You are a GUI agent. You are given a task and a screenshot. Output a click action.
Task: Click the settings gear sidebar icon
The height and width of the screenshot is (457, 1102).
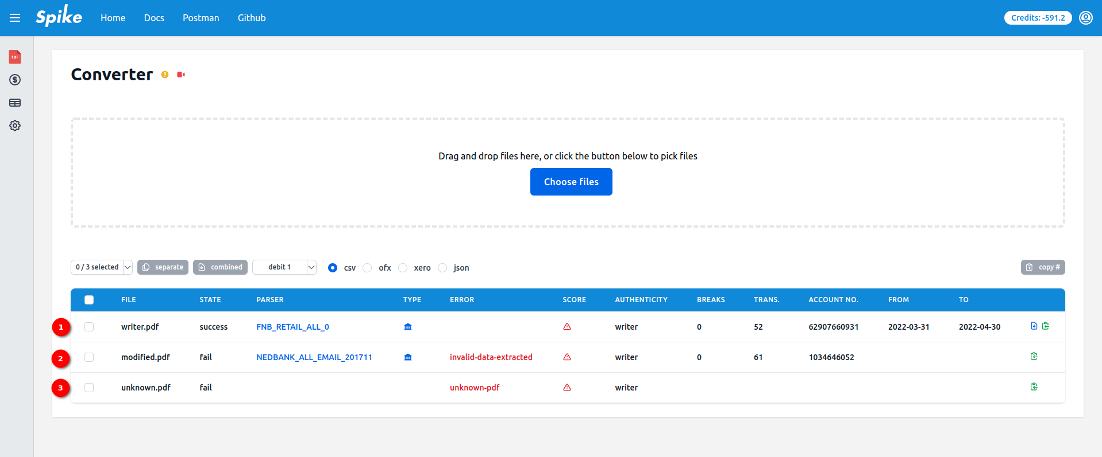coord(15,126)
